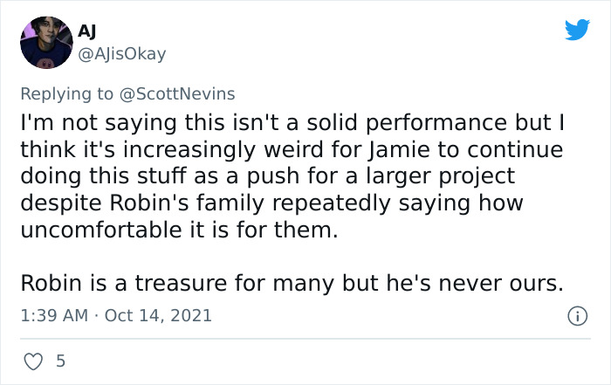Click the line "despite Robin's family repeatedly"
611x385 pixels.
[272, 203]
